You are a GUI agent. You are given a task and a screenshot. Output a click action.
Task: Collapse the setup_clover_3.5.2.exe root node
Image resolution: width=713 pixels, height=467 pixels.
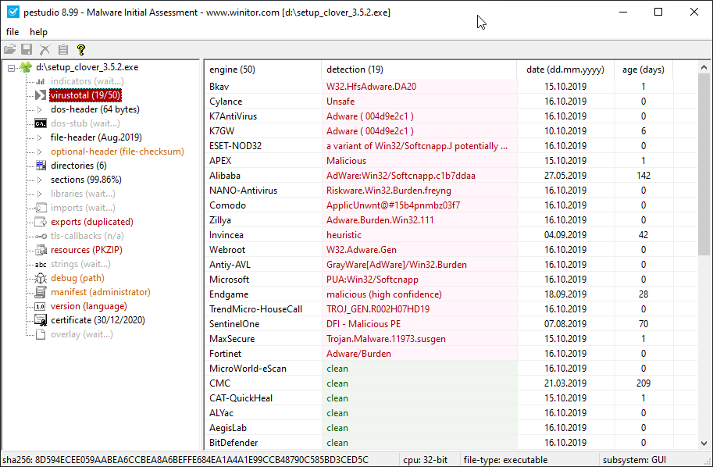click(x=12, y=68)
